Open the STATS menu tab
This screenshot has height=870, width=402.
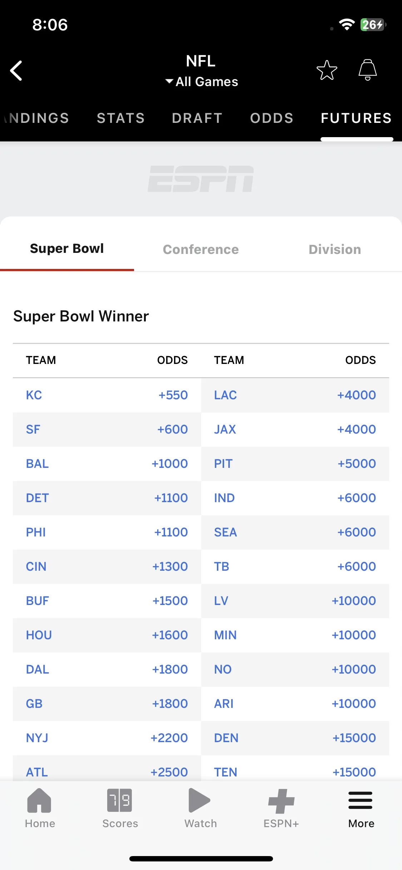121,118
